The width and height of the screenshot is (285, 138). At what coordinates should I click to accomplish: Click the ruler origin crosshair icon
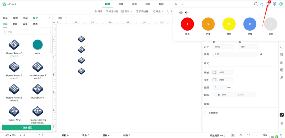click(54, 23)
